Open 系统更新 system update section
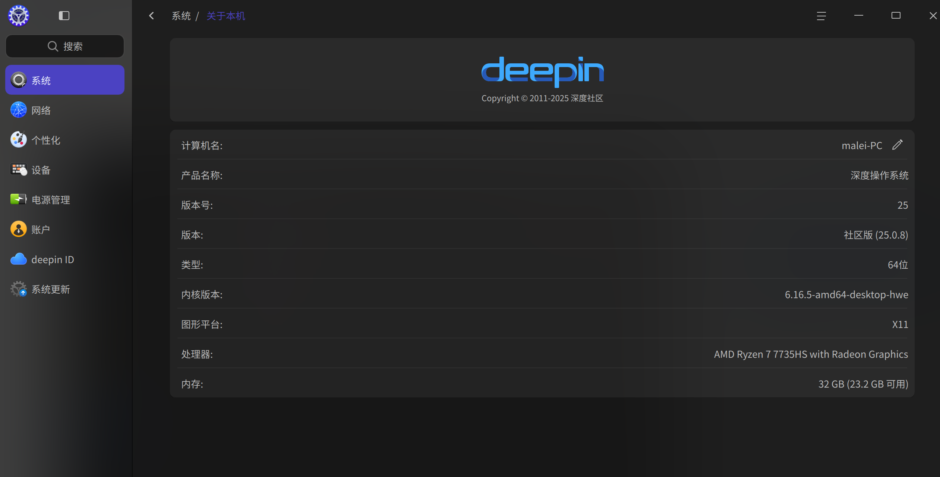Image resolution: width=940 pixels, height=477 pixels. point(65,289)
